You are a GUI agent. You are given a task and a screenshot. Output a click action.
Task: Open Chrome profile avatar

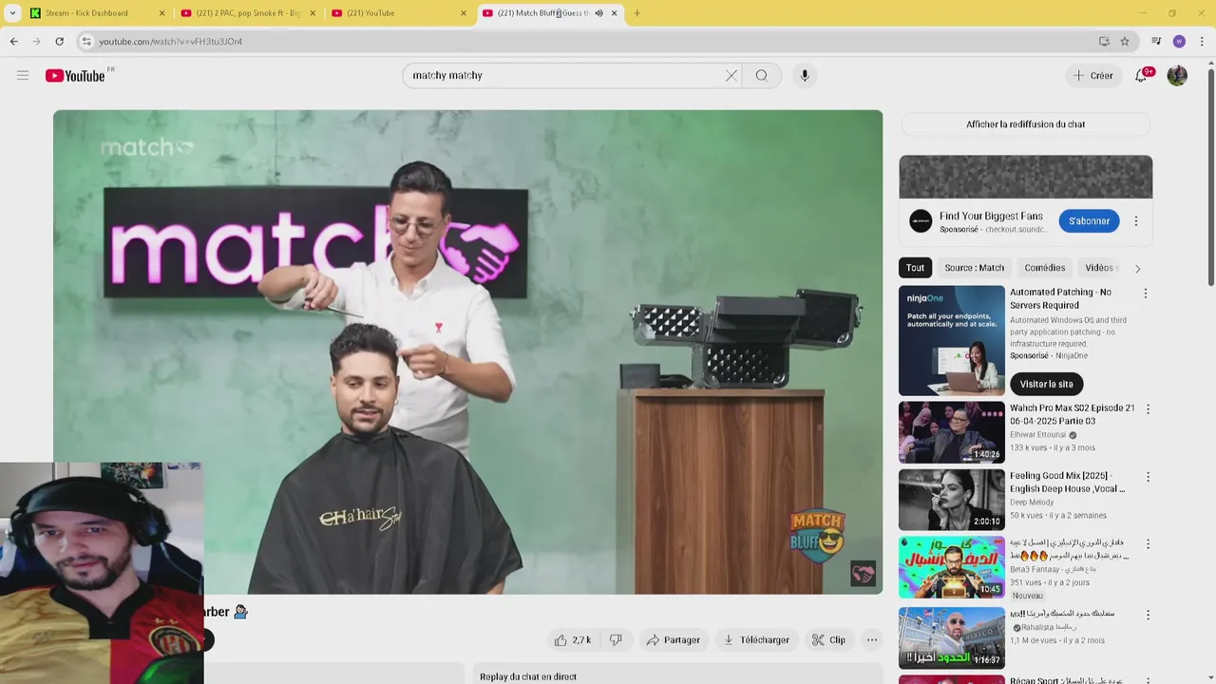point(1179,42)
